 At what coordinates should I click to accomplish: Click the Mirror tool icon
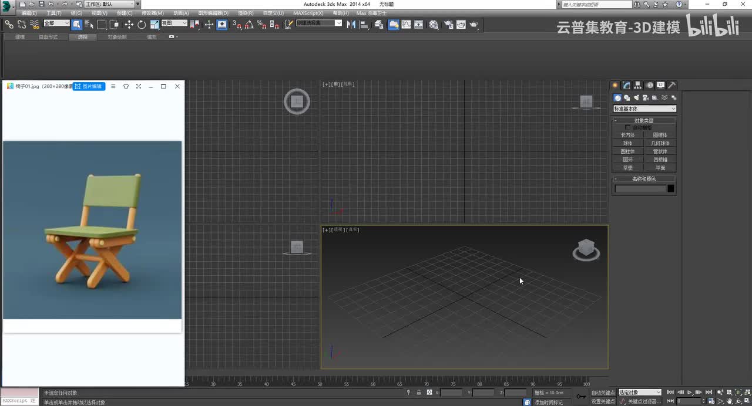351,25
